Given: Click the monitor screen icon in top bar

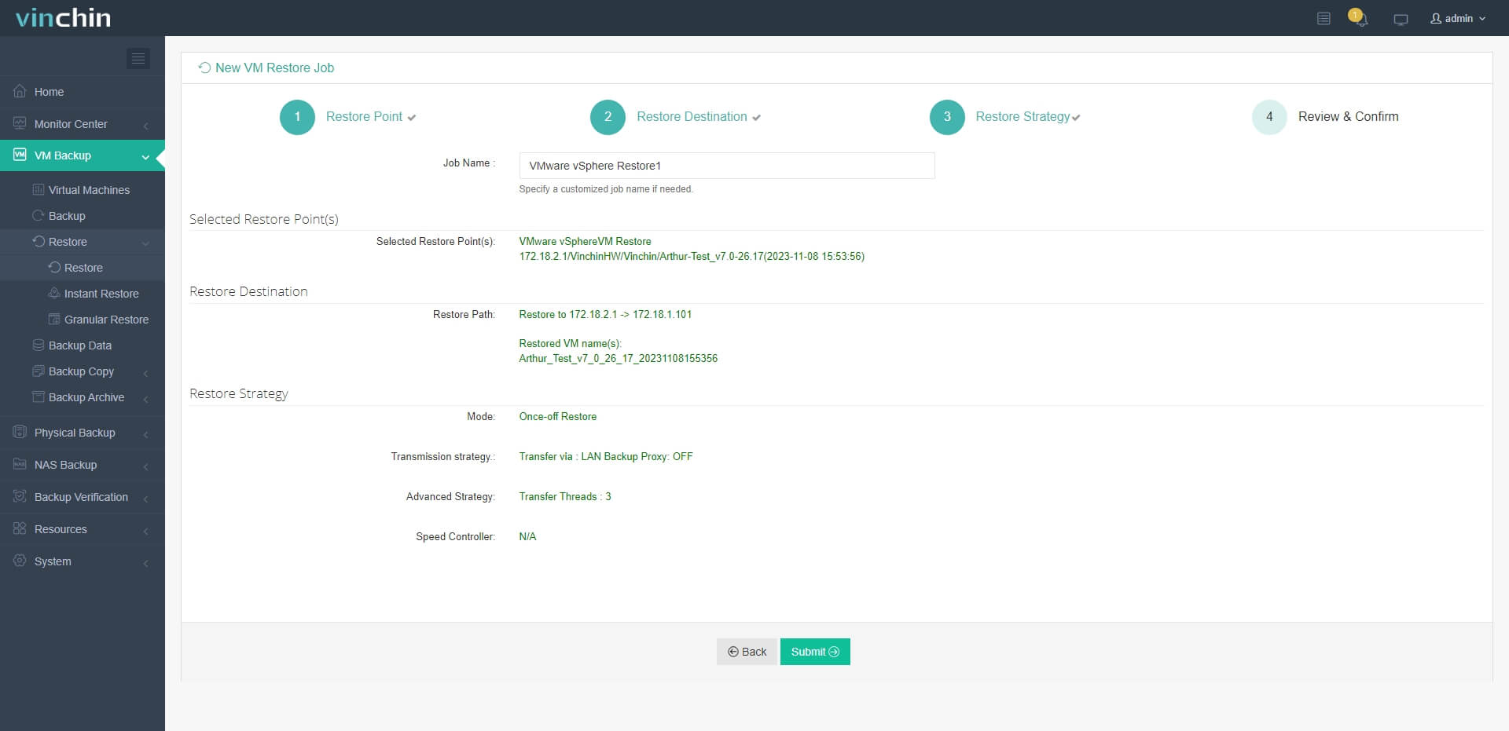Looking at the screenshot, I should pos(1401,19).
